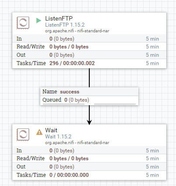Image resolution: width=176 pixels, height=186 pixels.
Task: Click the ListenFTP In stats row
Action: pyautogui.click(x=89, y=39)
